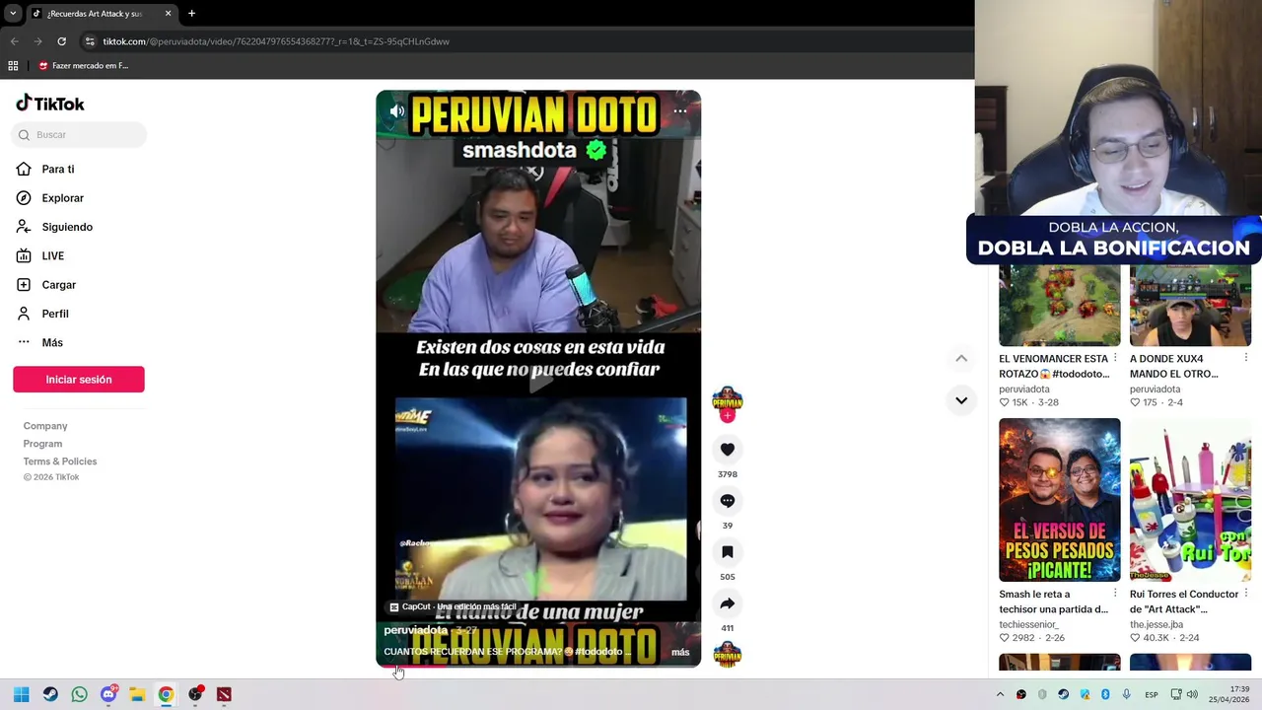Open Terms & Policies footer link
Image resolution: width=1262 pixels, height=710 pixels.
pos(60,461)
